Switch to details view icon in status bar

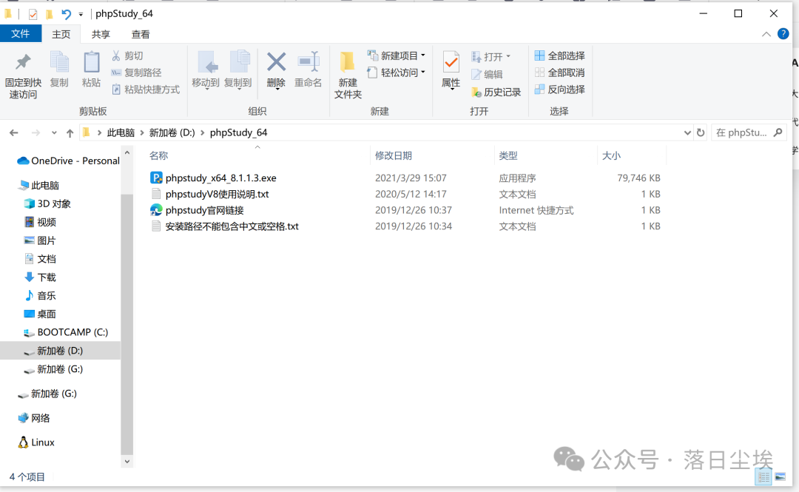click(763, 477)
